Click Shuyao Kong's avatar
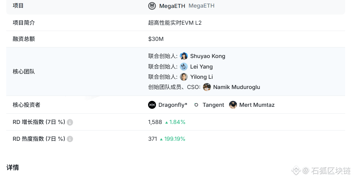Viewport: 353px width, 179px height. [x=184, y=56]
